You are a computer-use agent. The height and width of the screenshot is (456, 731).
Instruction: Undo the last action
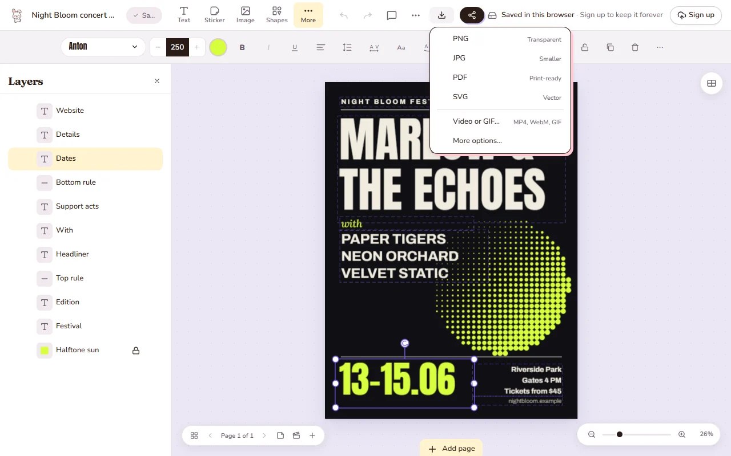pos(344,15)
